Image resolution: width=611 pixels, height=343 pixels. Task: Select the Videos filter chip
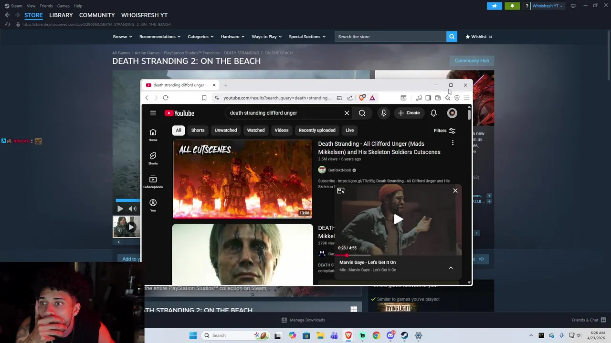(x=282, y=130)
